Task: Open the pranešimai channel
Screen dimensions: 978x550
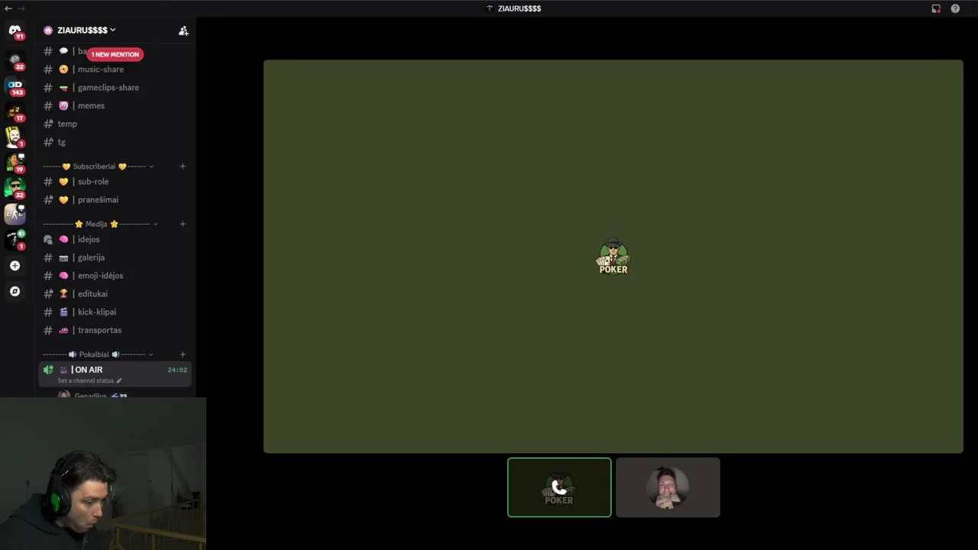Action: coord(115,200)
